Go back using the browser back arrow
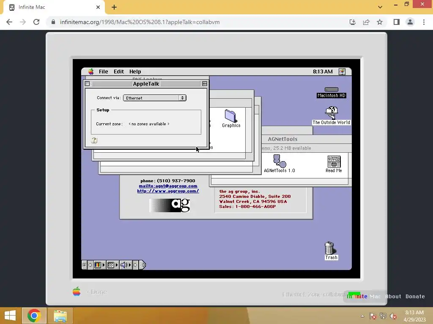Screen dimensions: 433x324 click(9, 22)
